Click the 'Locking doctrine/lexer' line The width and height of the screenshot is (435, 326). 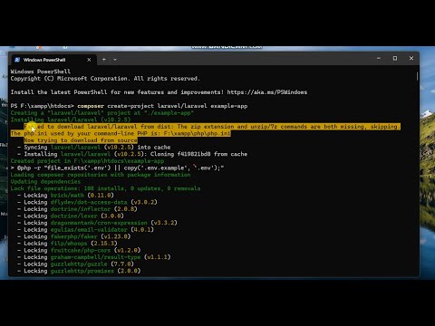pyautogui.click(x=71, y=216)
